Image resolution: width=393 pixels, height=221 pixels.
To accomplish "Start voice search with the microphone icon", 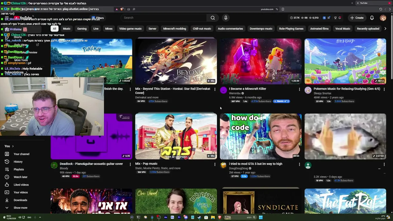I will (226, 18).
